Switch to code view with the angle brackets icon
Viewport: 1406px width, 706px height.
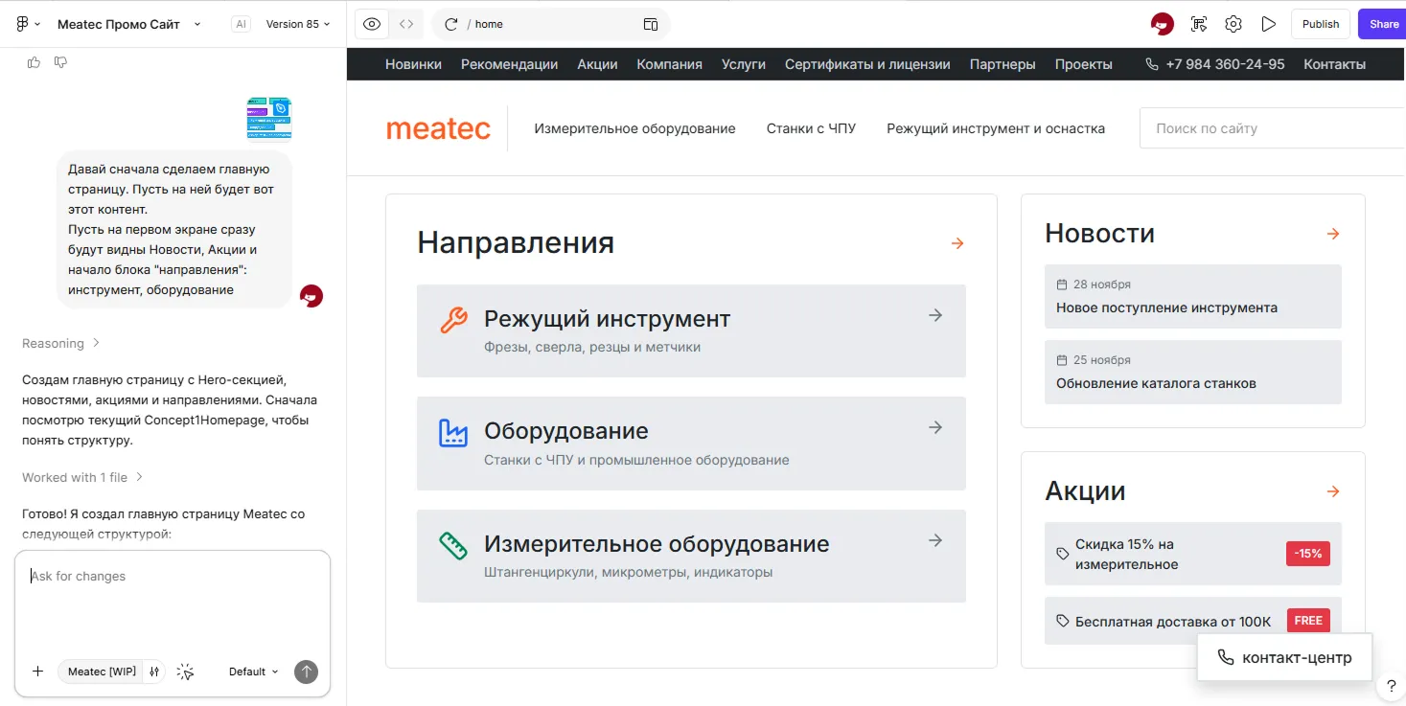(x=403, y=23)
